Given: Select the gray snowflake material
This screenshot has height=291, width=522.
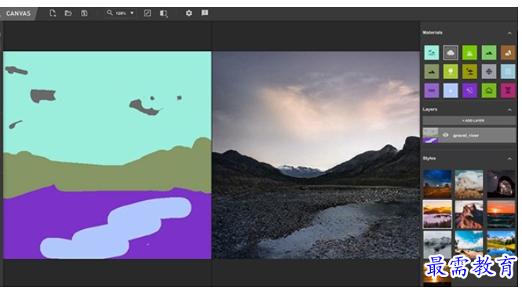Looking at the screenshot, I should click(x=489, y=71).
